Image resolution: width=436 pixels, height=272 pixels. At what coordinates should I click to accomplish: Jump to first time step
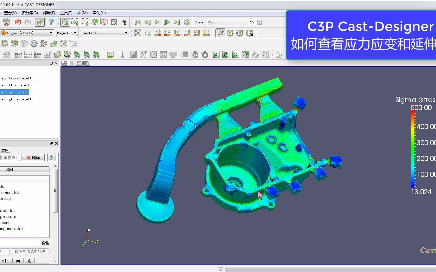[138, 22]
